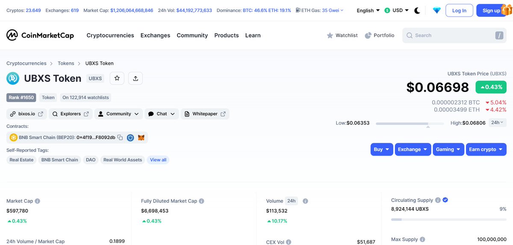Viewport: 513px width, 245px height.
Task: Open the USD currency dropdown
Action: tap(396, 10)
